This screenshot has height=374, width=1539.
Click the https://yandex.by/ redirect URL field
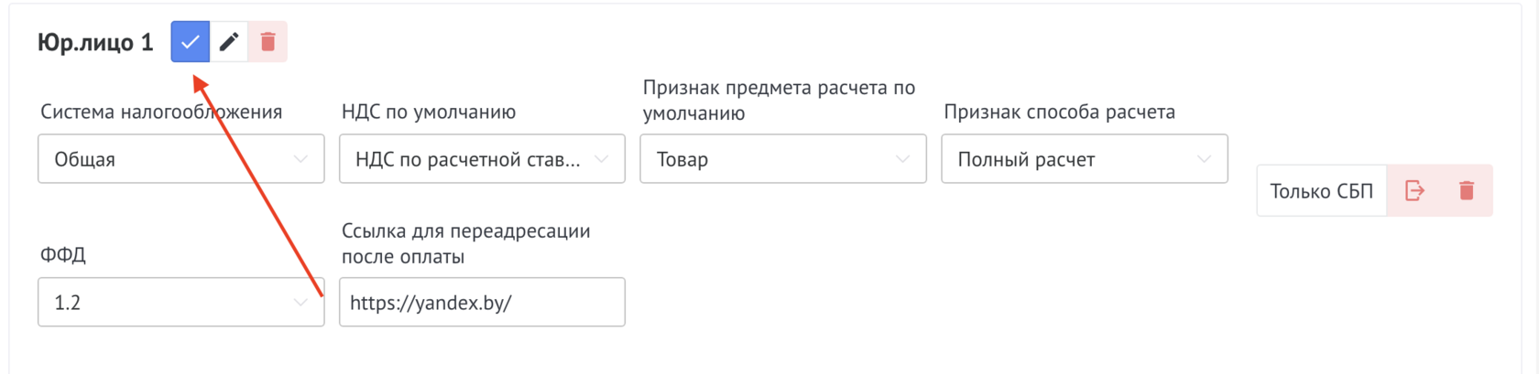[481, 302]
